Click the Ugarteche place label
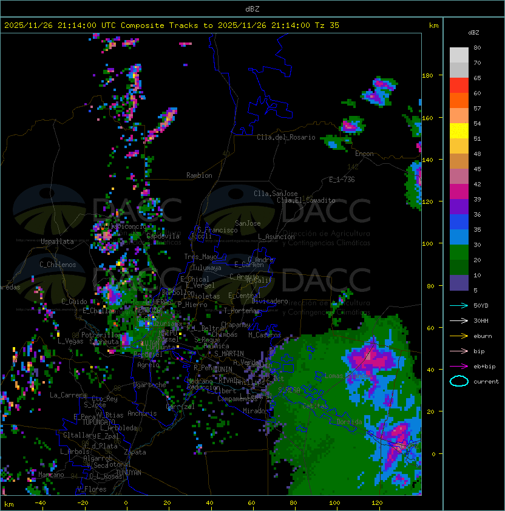This screenshot has height=511, width=505. pyautogui.click(x=150, y=385)
